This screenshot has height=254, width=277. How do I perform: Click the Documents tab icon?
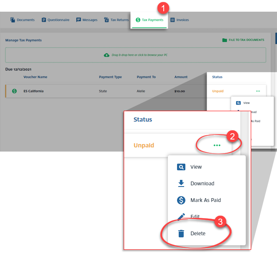(x=12, y=20)
